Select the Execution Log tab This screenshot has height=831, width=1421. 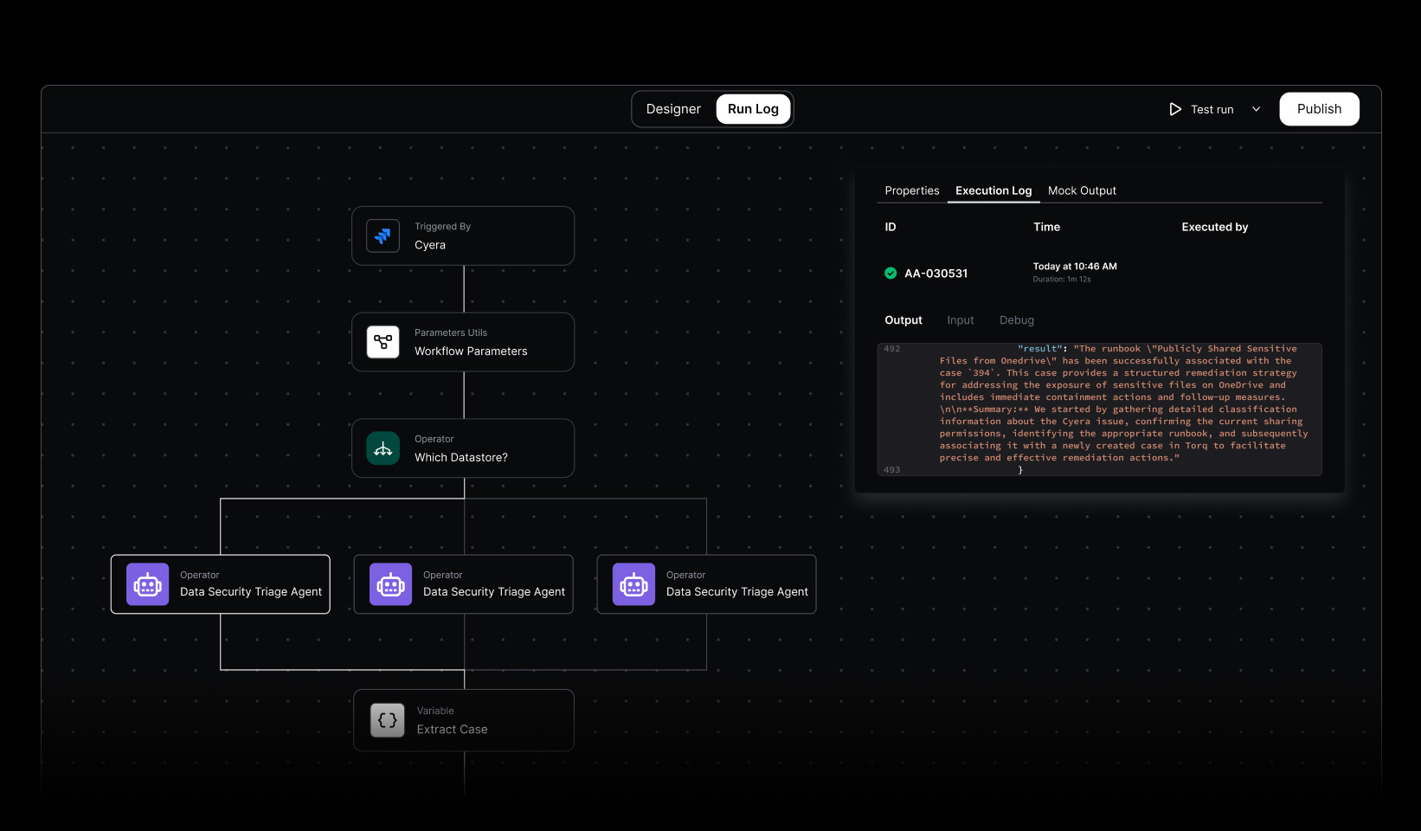(993, 190)
